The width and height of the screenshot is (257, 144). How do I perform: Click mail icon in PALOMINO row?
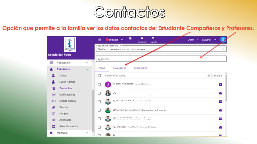pos(221,127)
